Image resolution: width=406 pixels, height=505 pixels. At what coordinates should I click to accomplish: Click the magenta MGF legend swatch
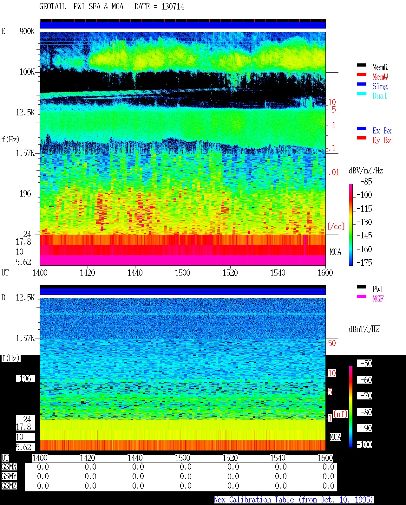(x=361, y=297)
